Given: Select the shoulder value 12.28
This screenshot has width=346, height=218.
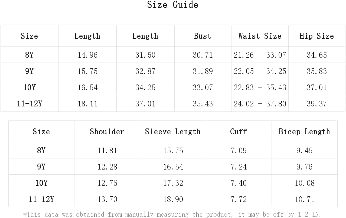Looking at the screenshot, I should pos(107,167).
